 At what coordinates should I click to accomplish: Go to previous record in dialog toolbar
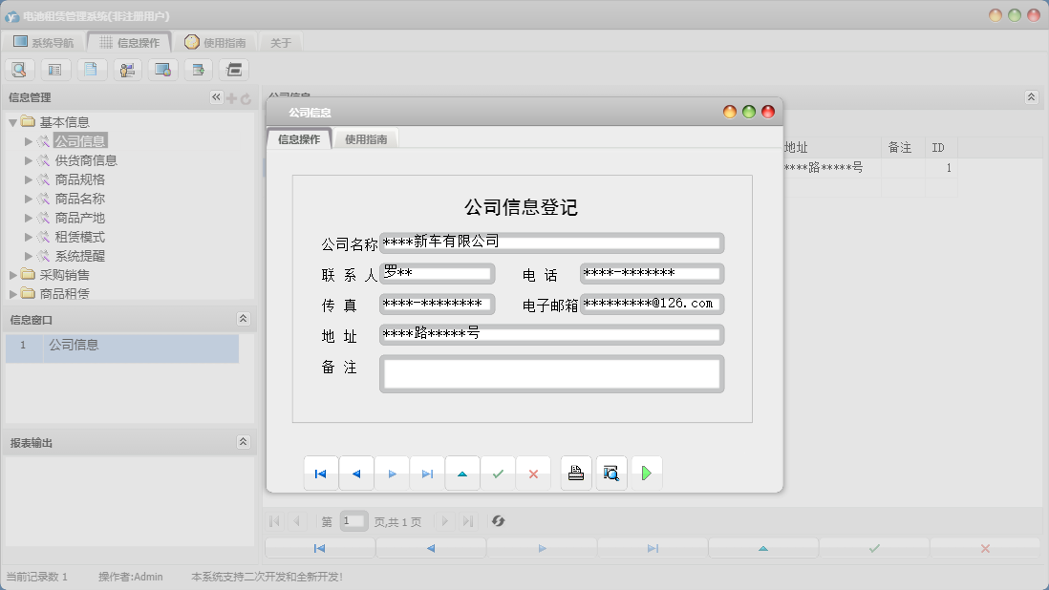point(356,474)
